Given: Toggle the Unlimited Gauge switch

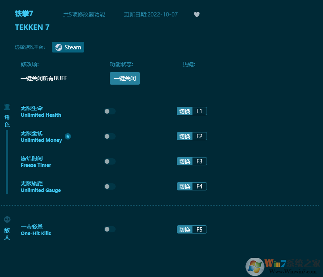Looking at the screenshot, I should (110, 186).
